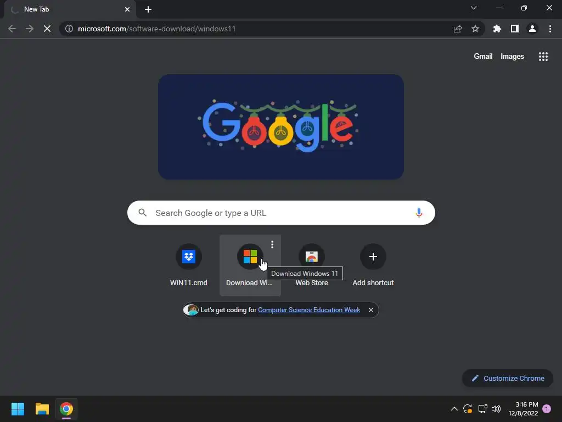Go forward to the next page

[30, 29]
